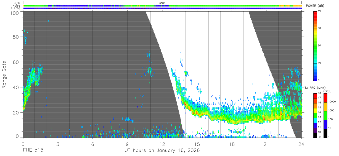Viewport: 339px width, 156px height.
Task: Click the Range Gate axis tick 20
Action: 16,113
